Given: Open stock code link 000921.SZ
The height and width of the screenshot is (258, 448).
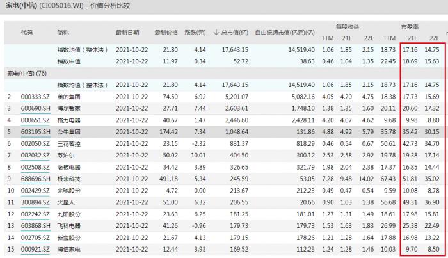Looking at the screenshot, I should pos(35,249).
